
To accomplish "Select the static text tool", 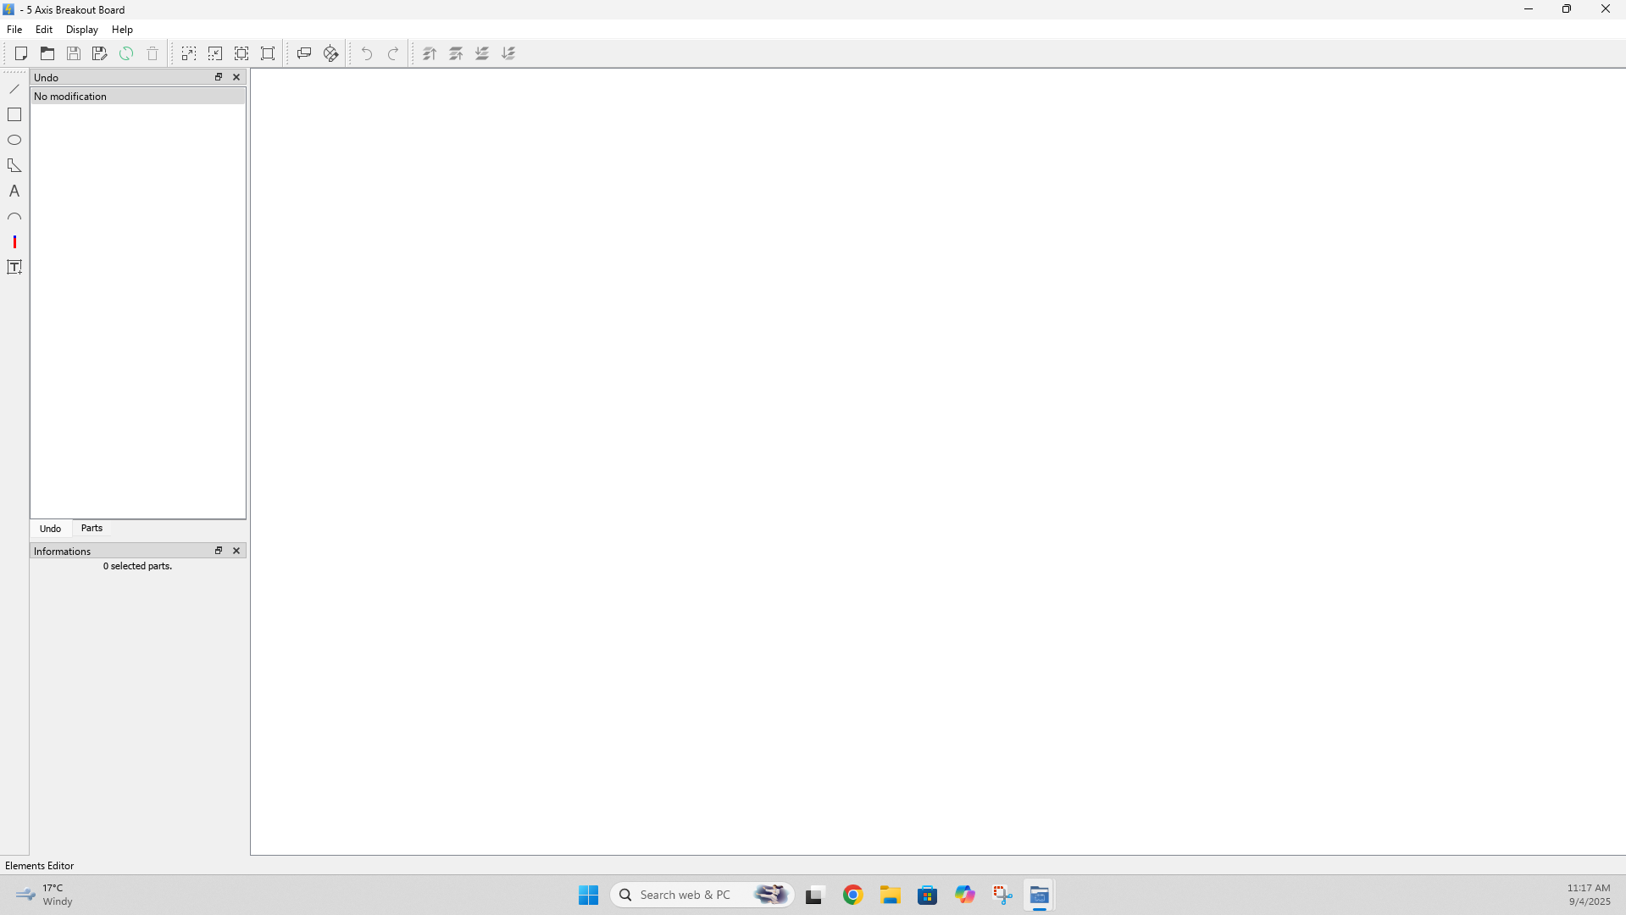I will [x=14, y=191].
